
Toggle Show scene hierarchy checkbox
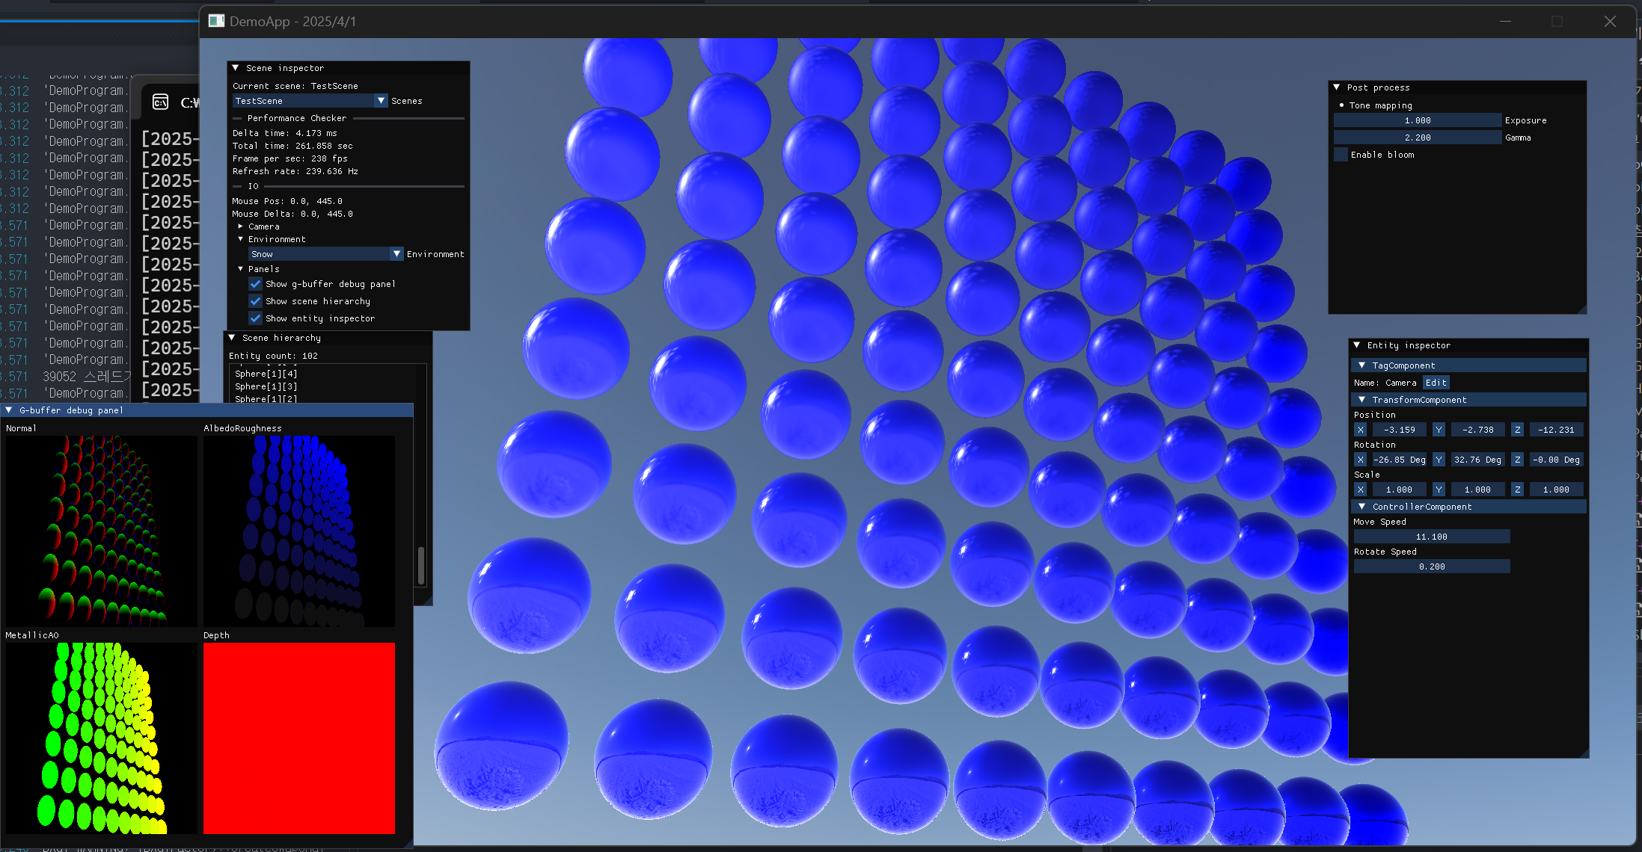point(256,301)
